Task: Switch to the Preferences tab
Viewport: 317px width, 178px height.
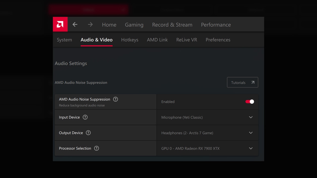Action: 218,40
